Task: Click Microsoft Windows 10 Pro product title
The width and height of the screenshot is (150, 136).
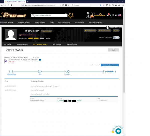Action: pos(23,60)
